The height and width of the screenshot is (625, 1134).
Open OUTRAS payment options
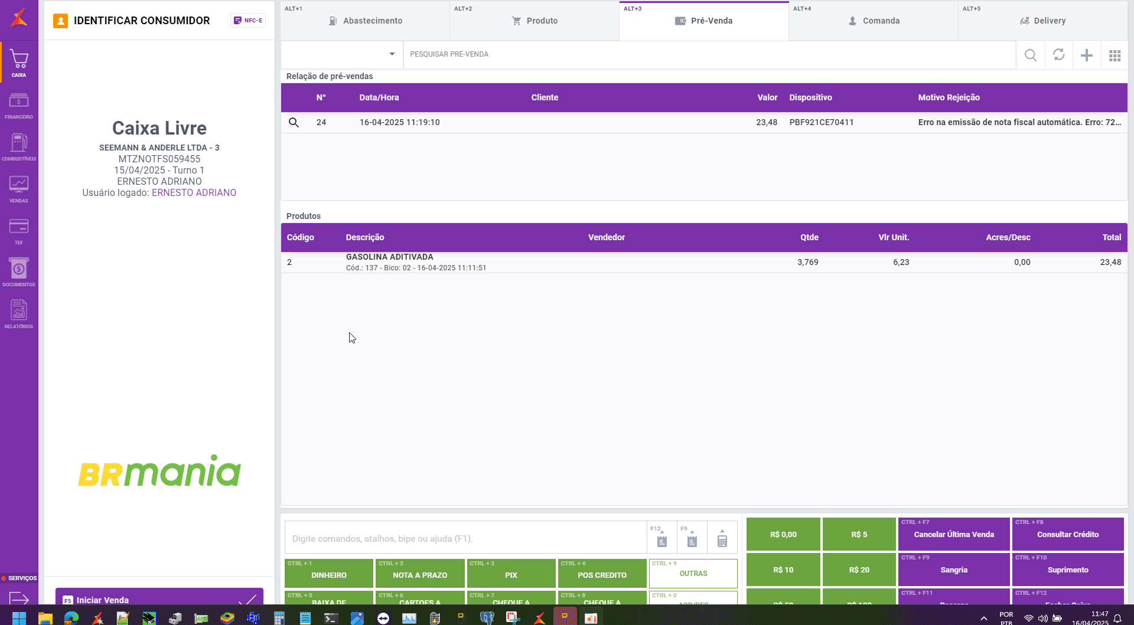pyautogui.click(x=693, y=574)
